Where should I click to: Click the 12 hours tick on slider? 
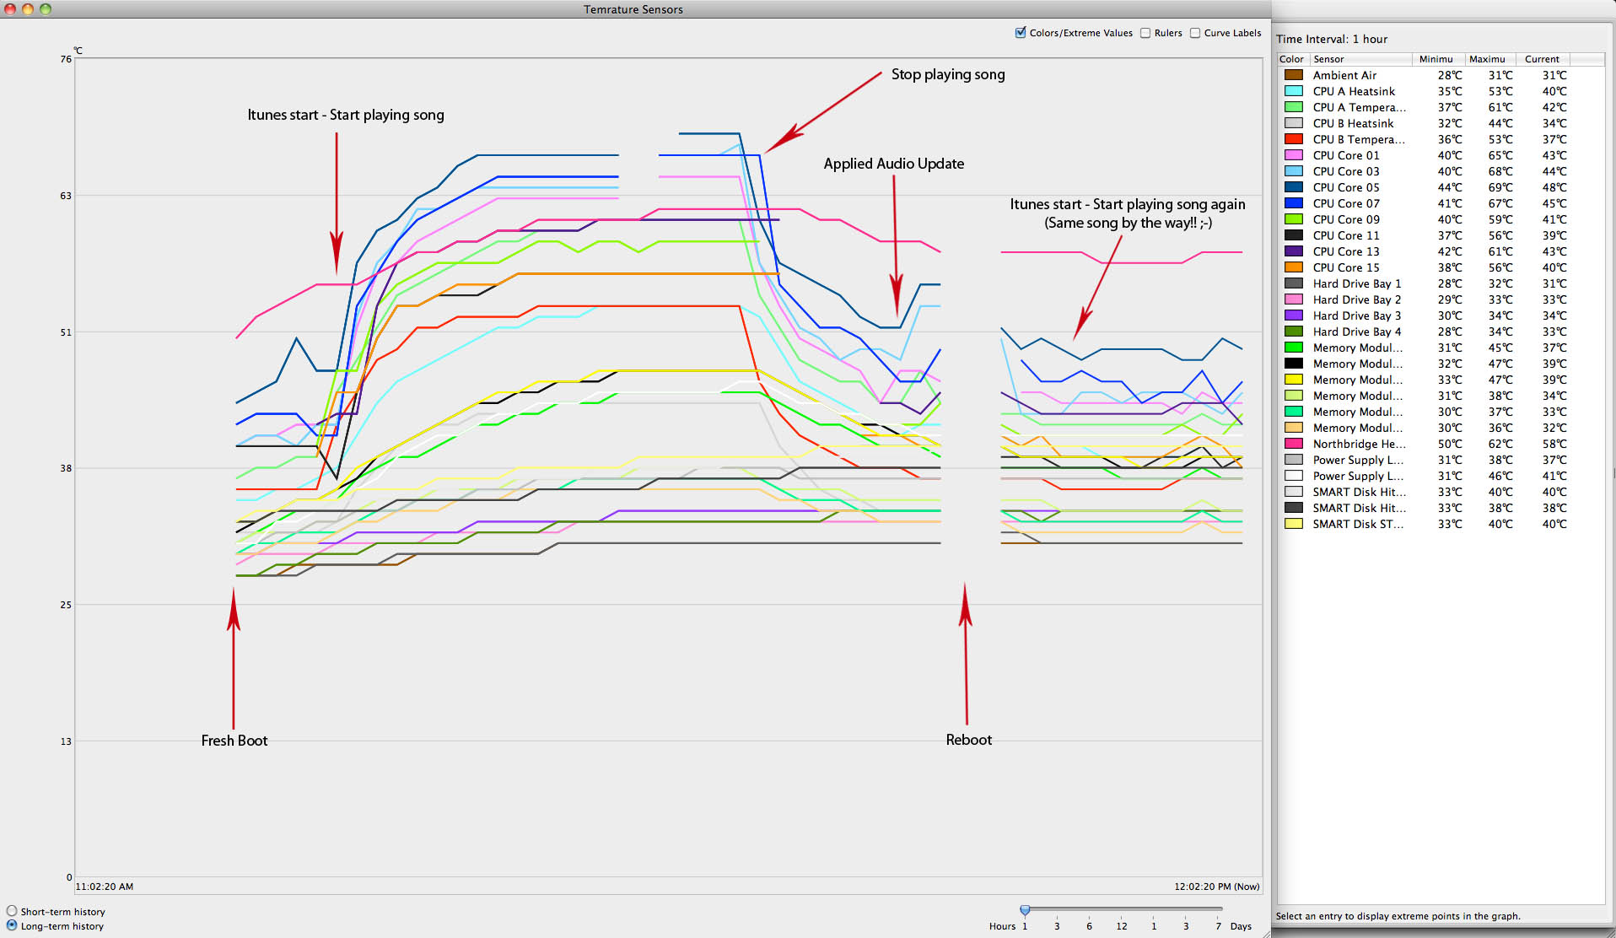pos(1122,925)
